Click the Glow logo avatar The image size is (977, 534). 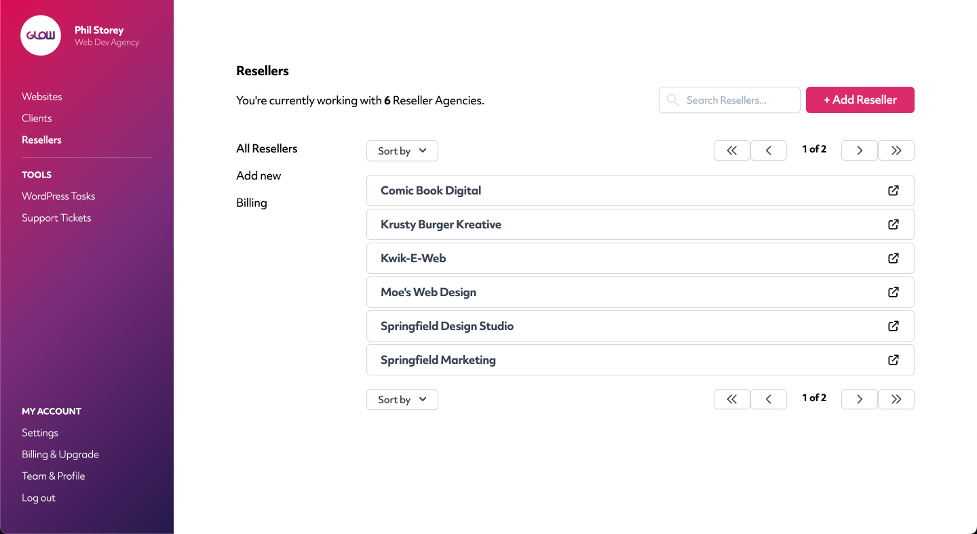pyautogui.click(x=41, y=35)
